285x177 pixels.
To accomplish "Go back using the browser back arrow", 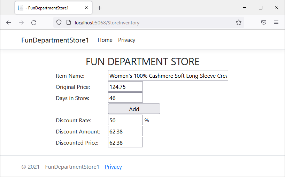I will point(9,23).
